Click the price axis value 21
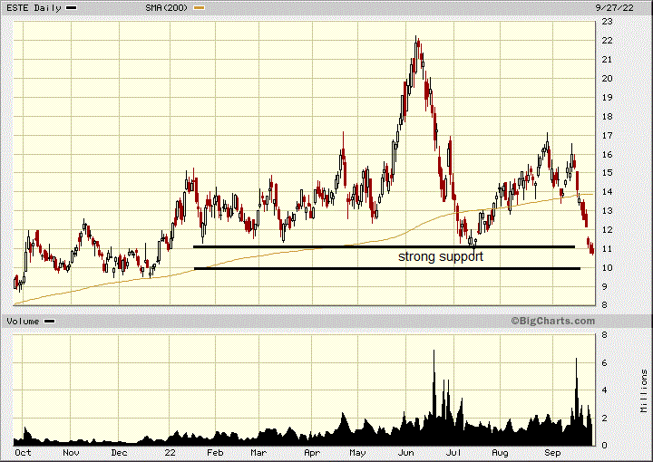The image size is (653, 462). pyautogui.click(x=607, y=60)
